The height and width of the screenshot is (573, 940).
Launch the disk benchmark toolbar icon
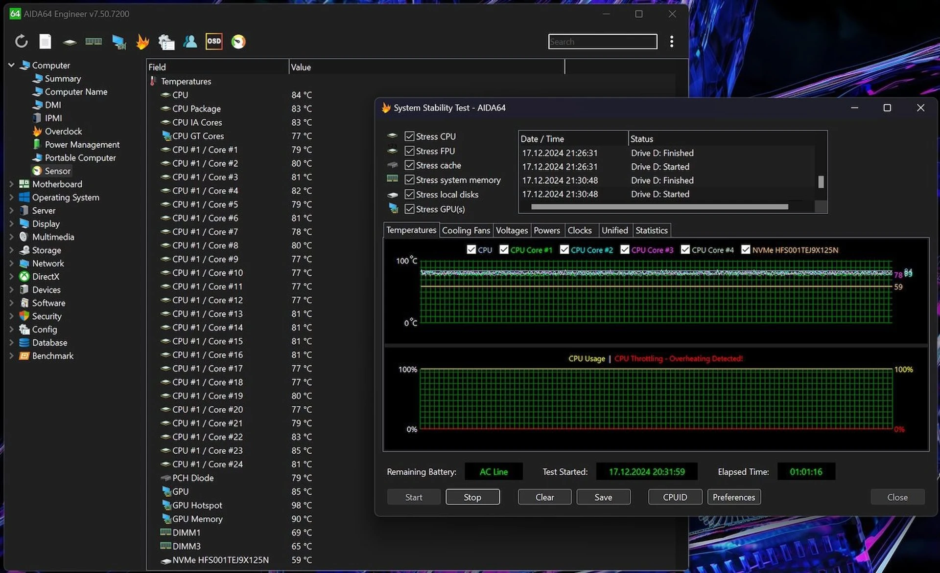coord(70,42)
